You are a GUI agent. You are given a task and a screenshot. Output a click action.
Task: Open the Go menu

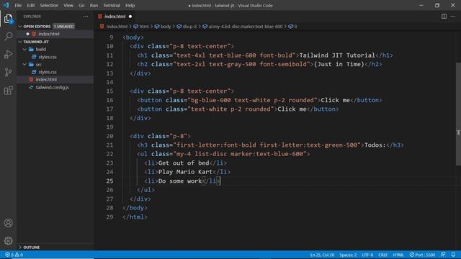coord(81,5)
